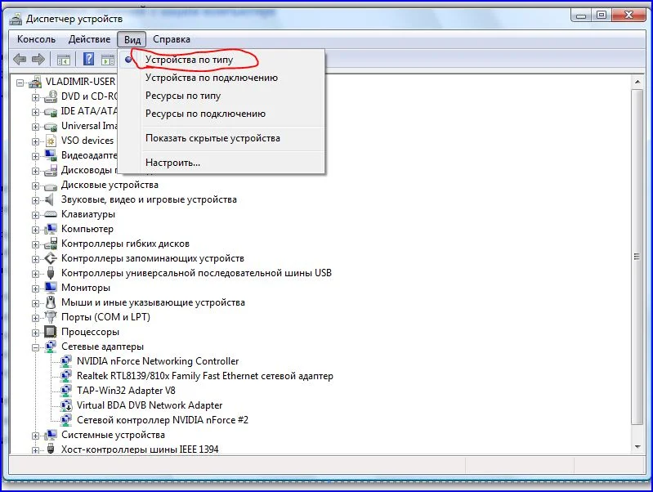This screenshot has height=492, width=653.
Task: Maximize the Диспетчер устройств window
Action: [x=601, y=16]
